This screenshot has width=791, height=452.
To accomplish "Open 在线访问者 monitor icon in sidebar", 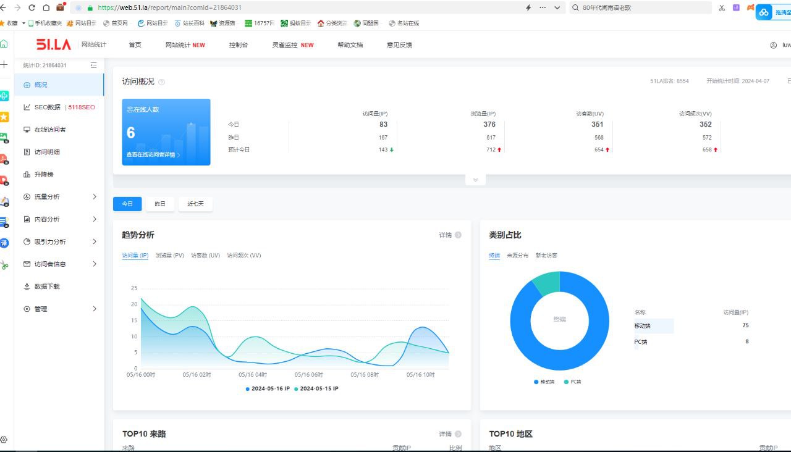I will pos(27,130).
